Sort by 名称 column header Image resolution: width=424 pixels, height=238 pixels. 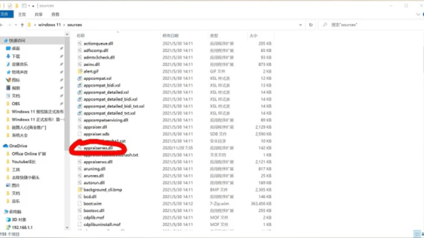point(81,36)
